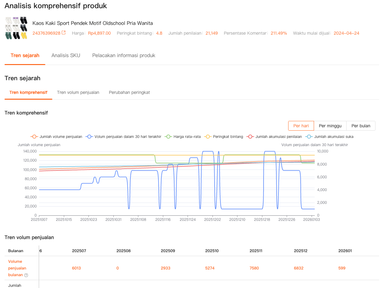Click the sock product thumbnail image
The width and height of the screenshot is (380, 288).
(16, 28)
